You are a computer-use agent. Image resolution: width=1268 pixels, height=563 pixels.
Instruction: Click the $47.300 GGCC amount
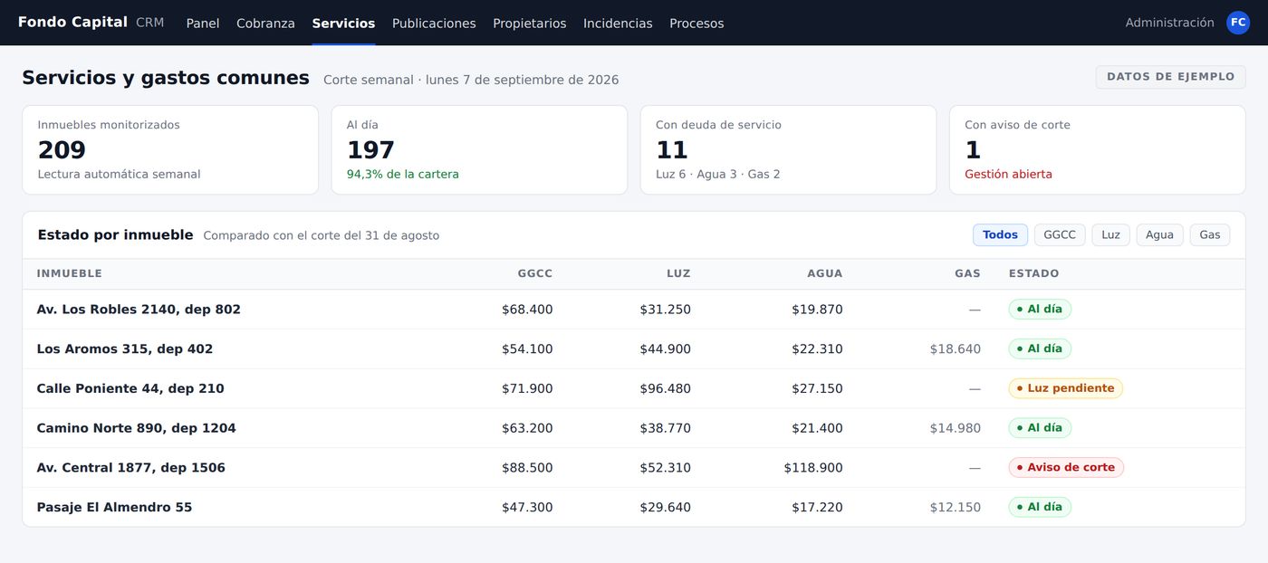(x=527, y=508)
